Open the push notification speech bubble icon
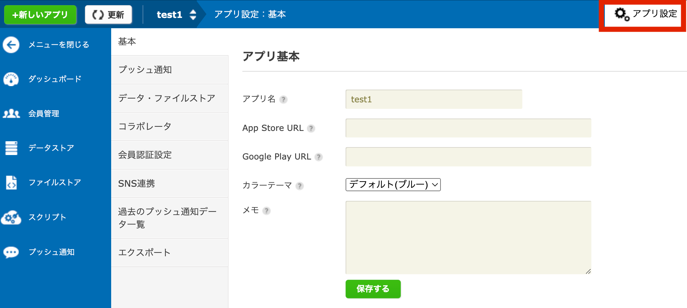 pyautogui.click(x=11, y=252)
